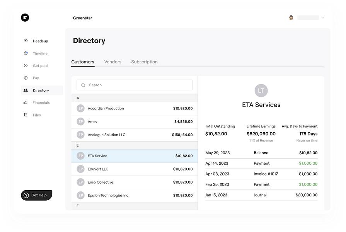Go to Directory in the sidebar
Image resolution: width=346 pixels, height=232 pixels.
(x=42, y=90)
